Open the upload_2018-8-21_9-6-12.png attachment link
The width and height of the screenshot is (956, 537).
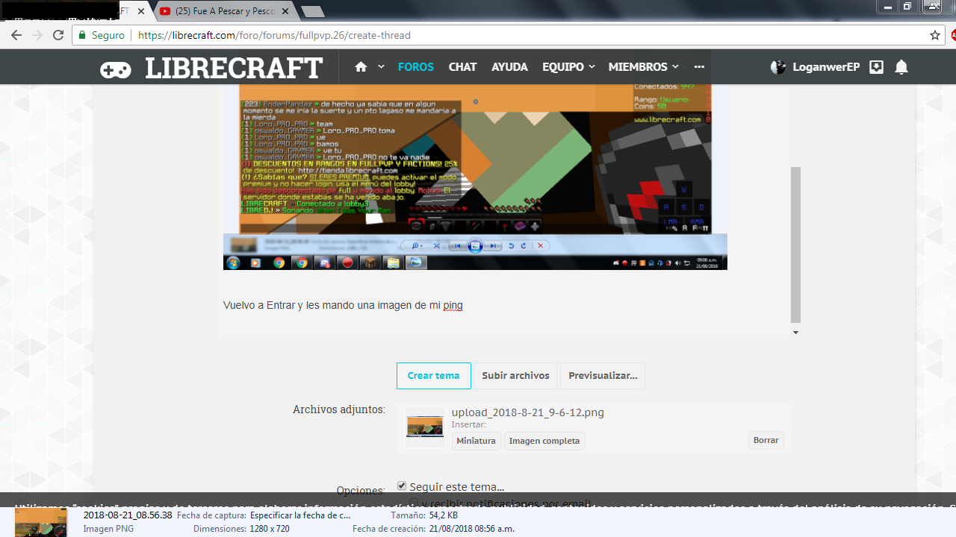click(x=528, y=412)
